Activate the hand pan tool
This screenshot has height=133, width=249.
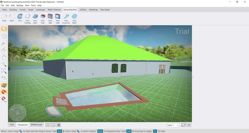click(x=4, y=57)
